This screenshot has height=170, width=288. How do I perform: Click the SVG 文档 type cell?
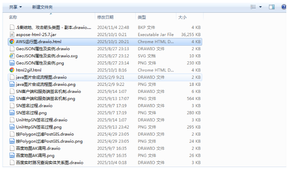pyautogui.click(x=146, y=56)
